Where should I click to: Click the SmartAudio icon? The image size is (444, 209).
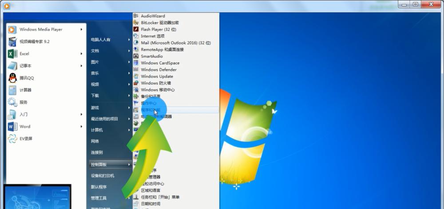pos(136,56)
